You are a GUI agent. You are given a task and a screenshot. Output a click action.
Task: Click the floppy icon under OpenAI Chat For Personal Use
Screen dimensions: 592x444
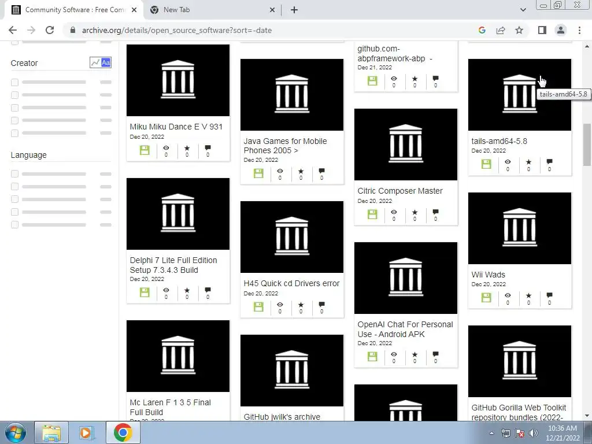point(373,356)
